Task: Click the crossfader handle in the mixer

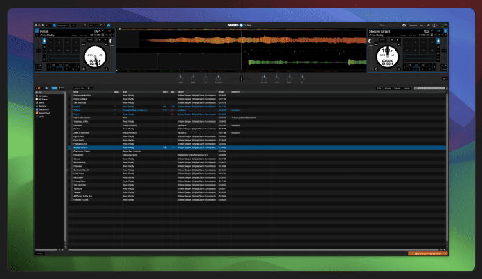Action: point(241,79)
